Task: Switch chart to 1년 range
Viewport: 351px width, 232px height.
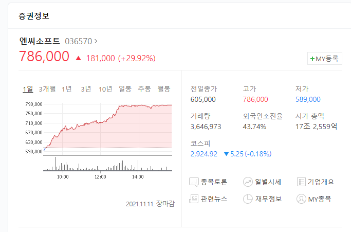Action: (66, 89)
